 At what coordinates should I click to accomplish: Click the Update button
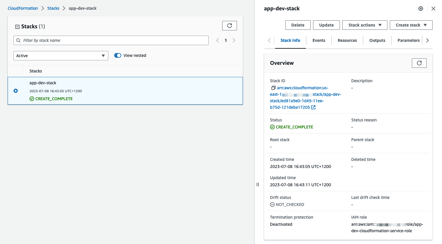coord(326,25)
